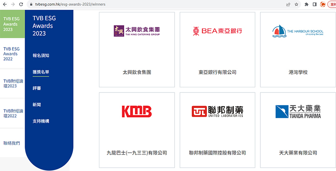Select 獲獎名單 in the blue menu
The image size is (336, 171).
(x=41, y=72)
